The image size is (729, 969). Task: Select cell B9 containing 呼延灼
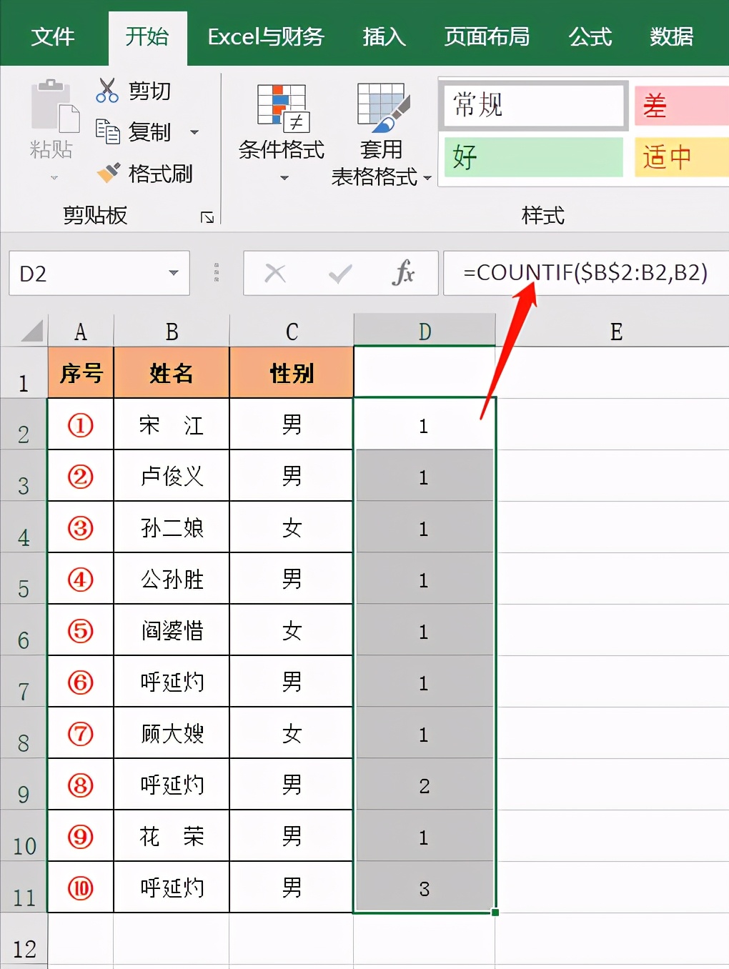171,785
